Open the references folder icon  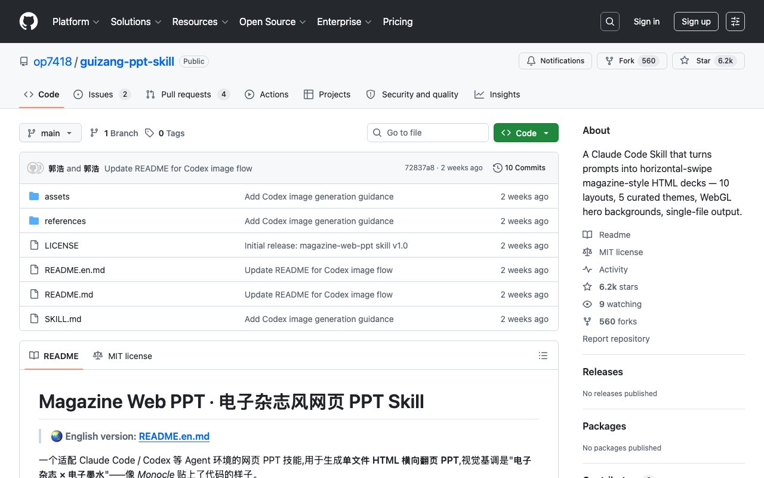(x=34, y=221)
